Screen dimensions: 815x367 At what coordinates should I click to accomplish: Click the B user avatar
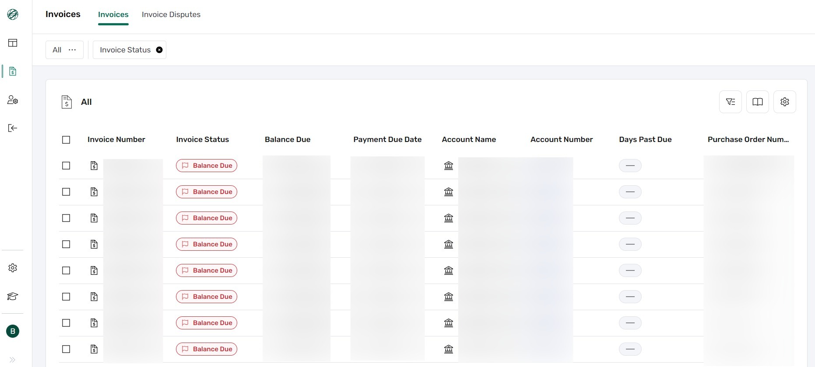(x=13, y=331)
